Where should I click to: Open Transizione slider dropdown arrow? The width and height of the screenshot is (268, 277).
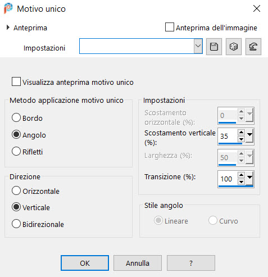249,178
